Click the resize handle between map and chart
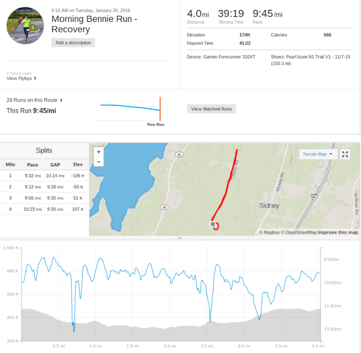Screen dimensions: 361x353 coord(179,238)
